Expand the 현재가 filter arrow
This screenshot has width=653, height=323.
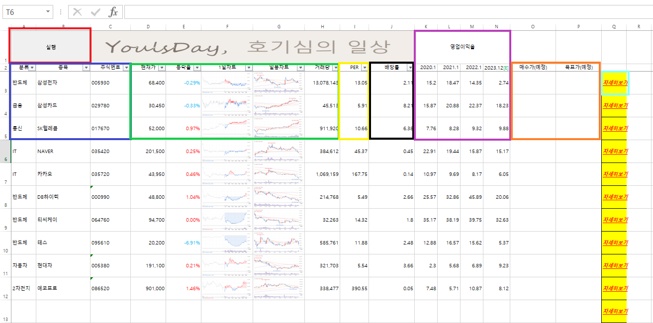pos(161,68)
